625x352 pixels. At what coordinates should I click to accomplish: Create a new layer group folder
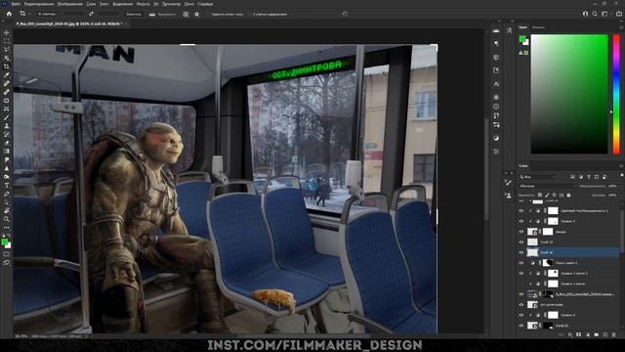(x=597, y=334)
